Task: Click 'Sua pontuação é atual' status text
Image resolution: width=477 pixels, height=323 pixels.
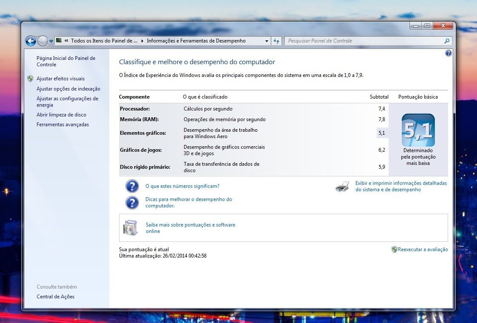Action: click(x=144, y=249)
